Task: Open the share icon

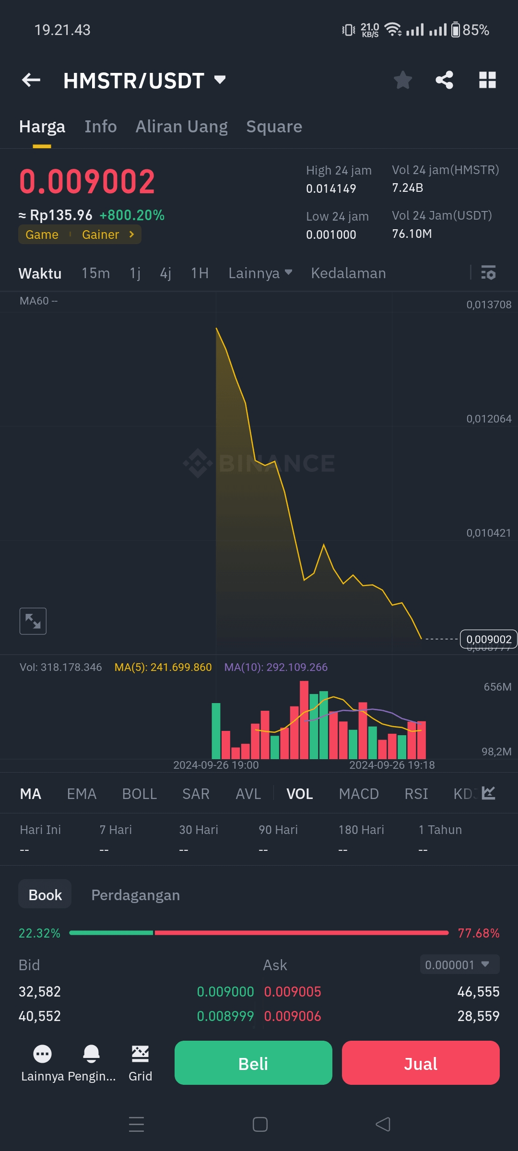Action: pos(444,80)
